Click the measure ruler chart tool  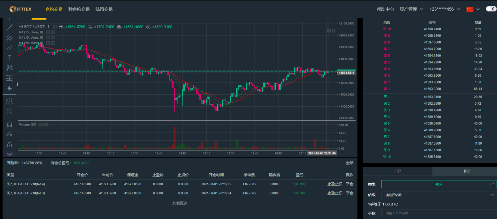(x=10, y=101)
